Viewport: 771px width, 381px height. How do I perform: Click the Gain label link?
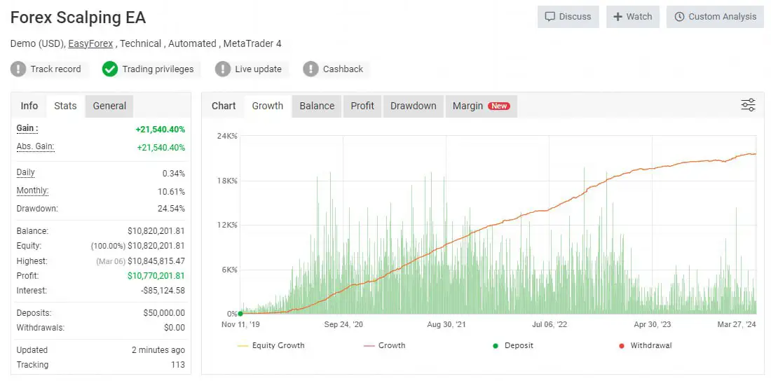(27, 128)
